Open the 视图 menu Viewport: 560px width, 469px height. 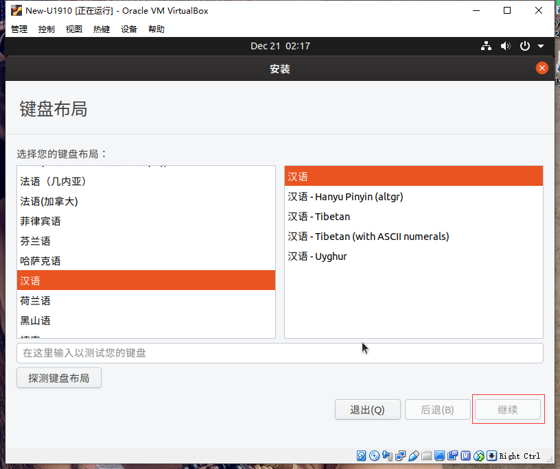pyautogui.click(x=74, y=29)
